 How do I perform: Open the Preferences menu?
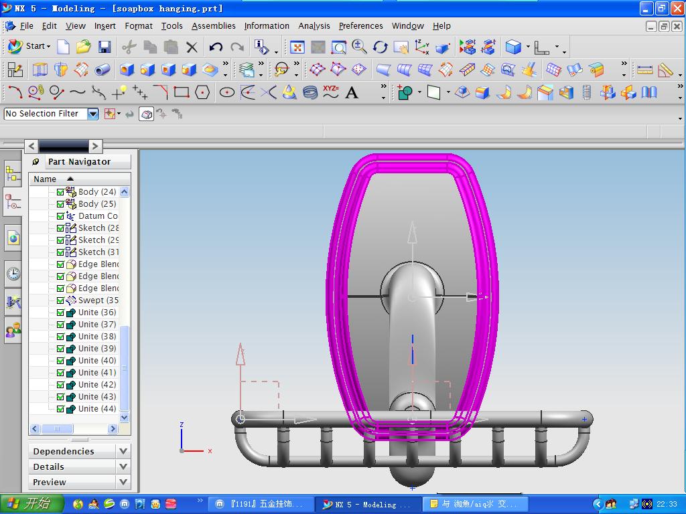360,26
